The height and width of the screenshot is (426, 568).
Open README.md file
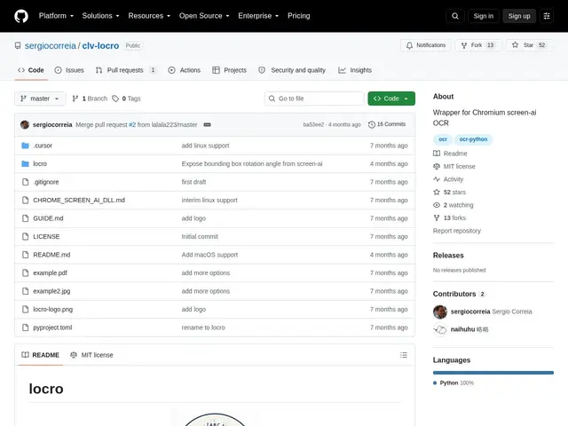coord(51,255)
